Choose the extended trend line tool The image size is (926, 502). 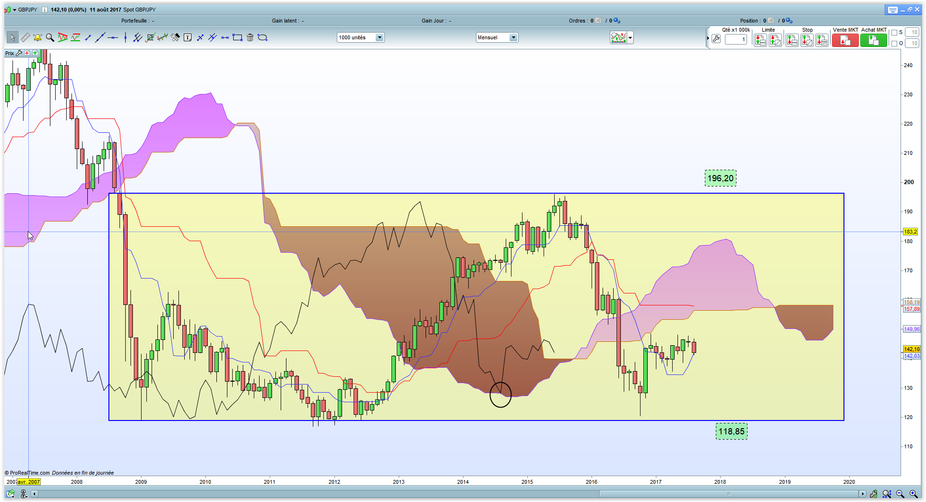click(x=100, y=37)
